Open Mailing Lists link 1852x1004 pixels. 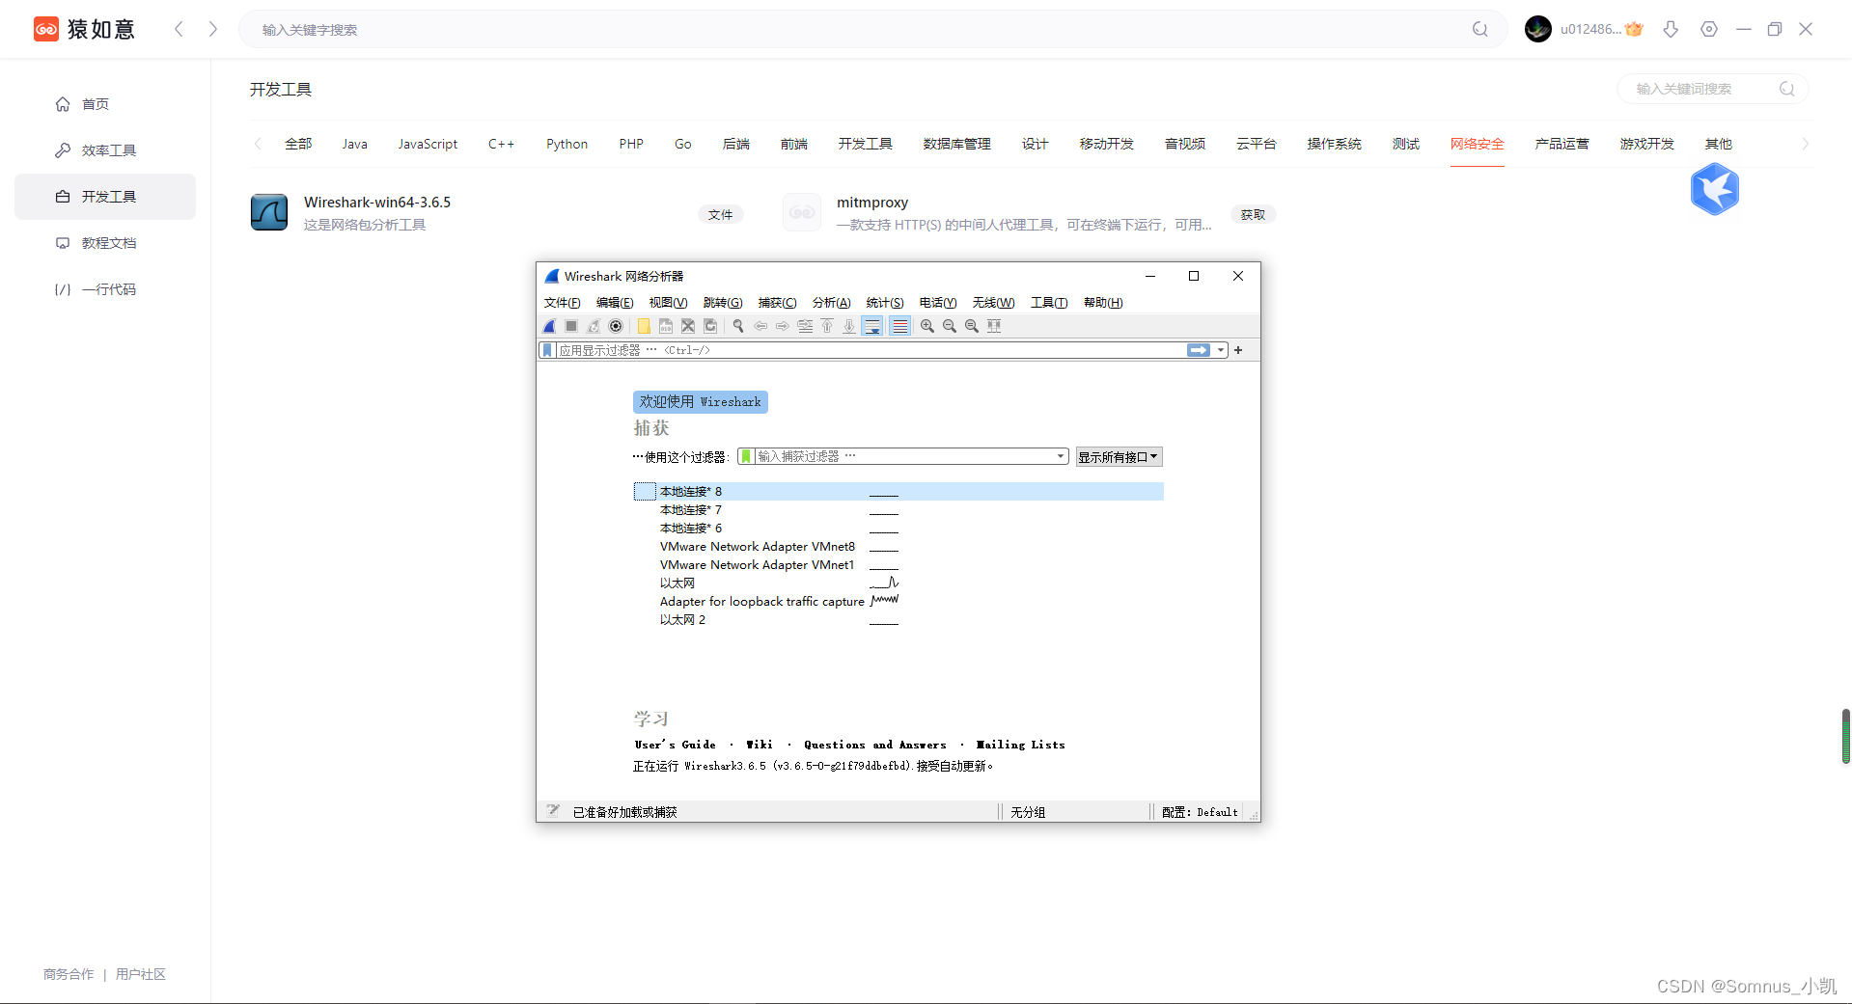1021,745
